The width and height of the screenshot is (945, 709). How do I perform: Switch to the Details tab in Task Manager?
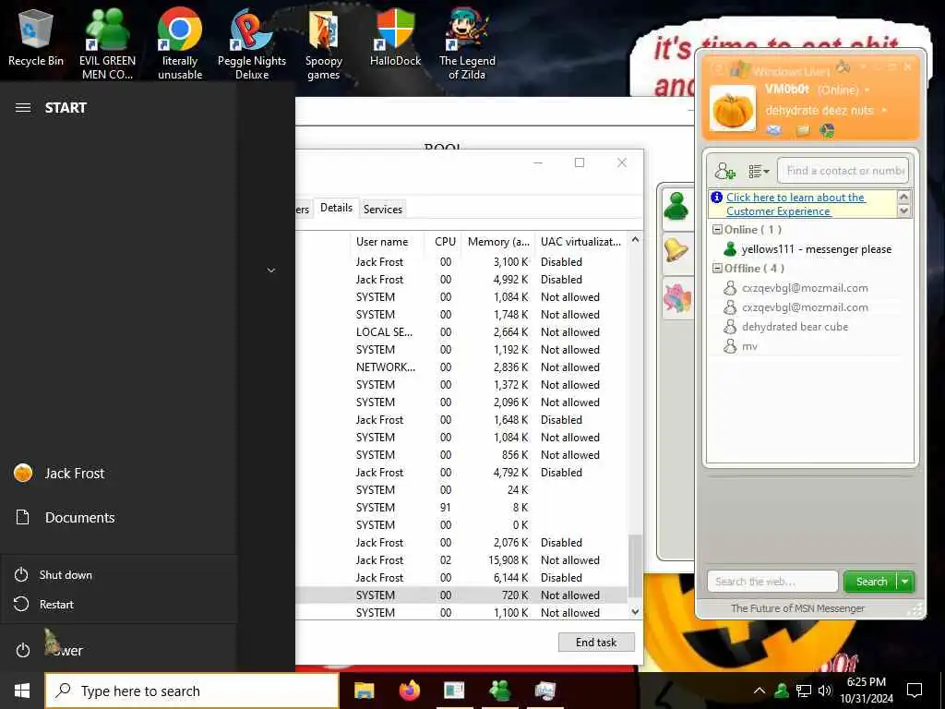pos(336,208)
